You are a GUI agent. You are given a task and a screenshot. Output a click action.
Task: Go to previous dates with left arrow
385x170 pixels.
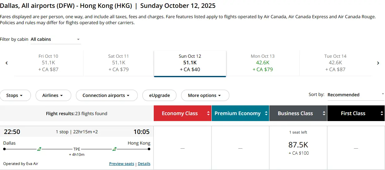tap(7, 63)
